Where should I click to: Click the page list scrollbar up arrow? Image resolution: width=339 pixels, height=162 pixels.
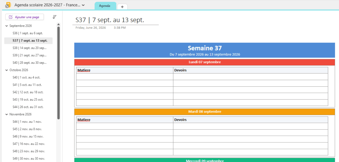(58, 24)
